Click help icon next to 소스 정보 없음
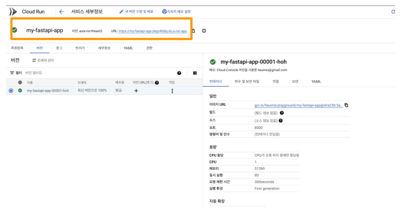Screen dimensions: 400x209 click(x=281, y=120)
